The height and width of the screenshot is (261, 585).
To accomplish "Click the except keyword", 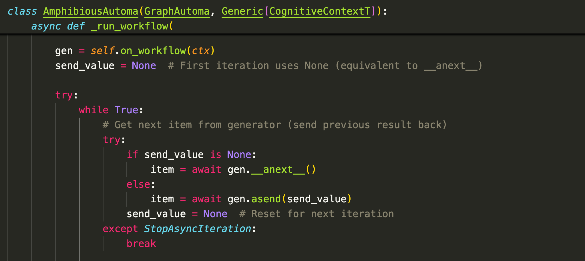I will pos(120,229).
